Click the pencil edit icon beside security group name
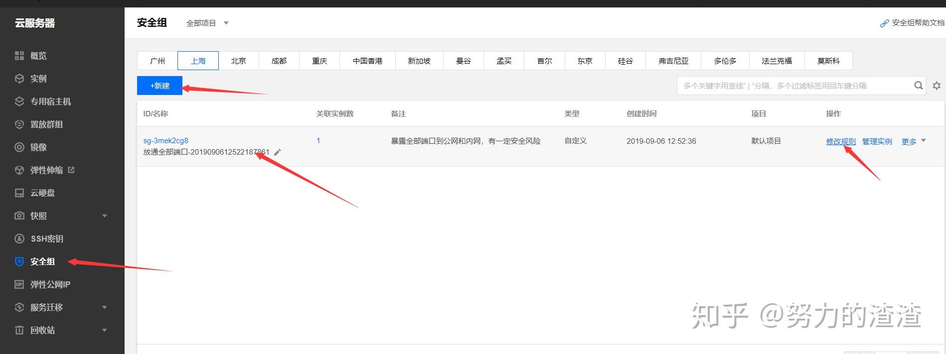 click(x=278, y=152)
